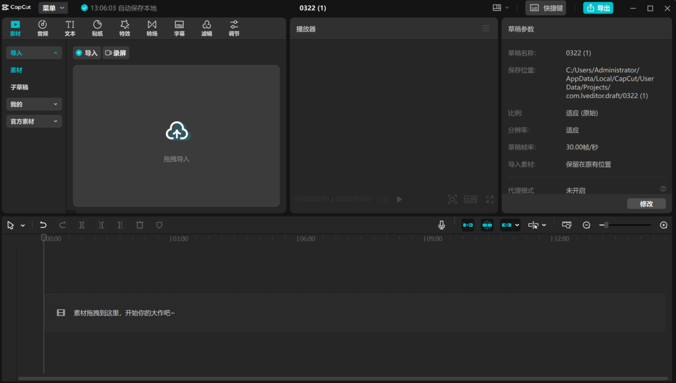The height and width of the screenshot is (383, 676).
Task: Toggle main track magnet
Action: coord(468,225)
